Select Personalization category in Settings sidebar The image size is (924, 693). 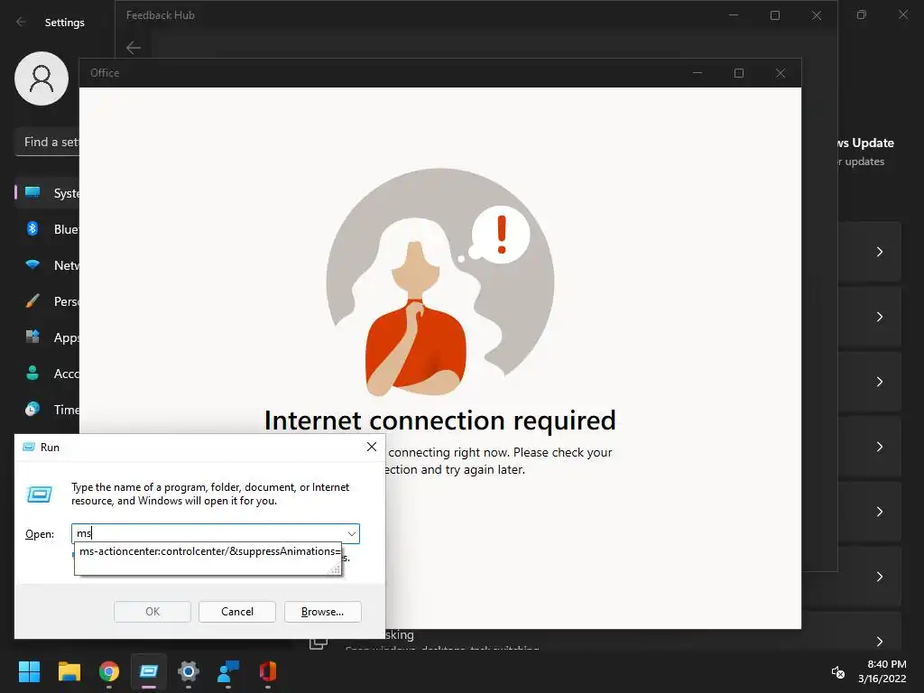tap(47, 301)
